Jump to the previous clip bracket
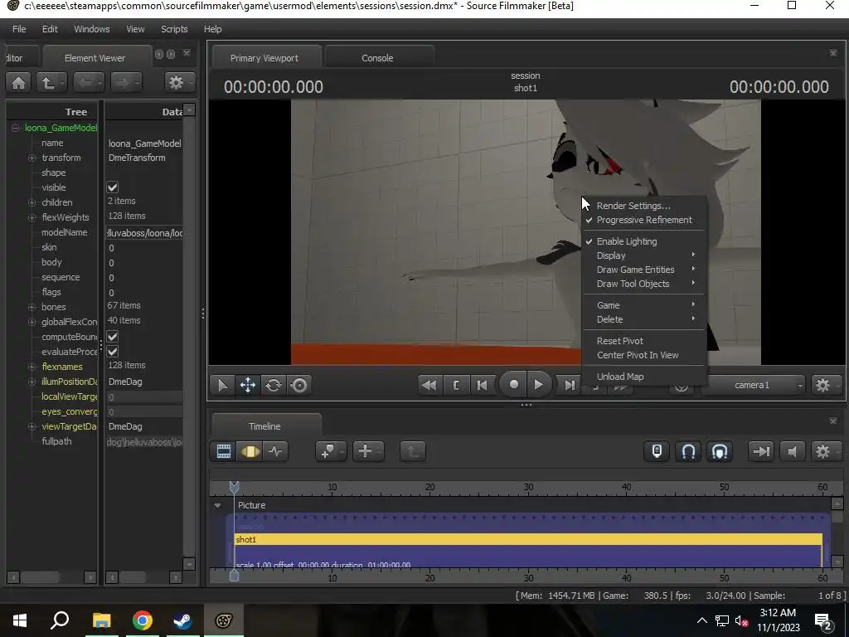 (455, 385)
